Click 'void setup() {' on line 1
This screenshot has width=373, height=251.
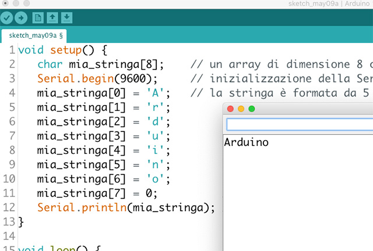pos(63,50)
